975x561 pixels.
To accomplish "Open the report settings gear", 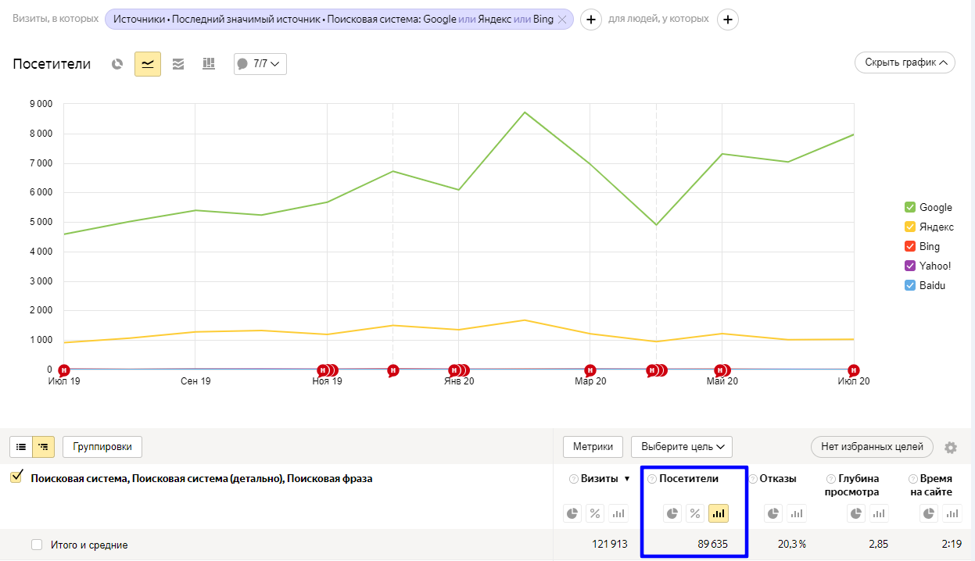I will [x=951, y=448].
